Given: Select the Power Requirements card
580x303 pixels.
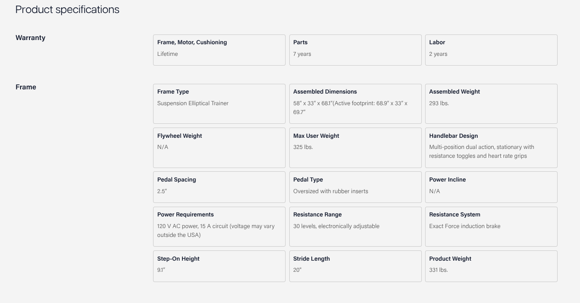Looking at the screenshot, I should click(219, 226).
